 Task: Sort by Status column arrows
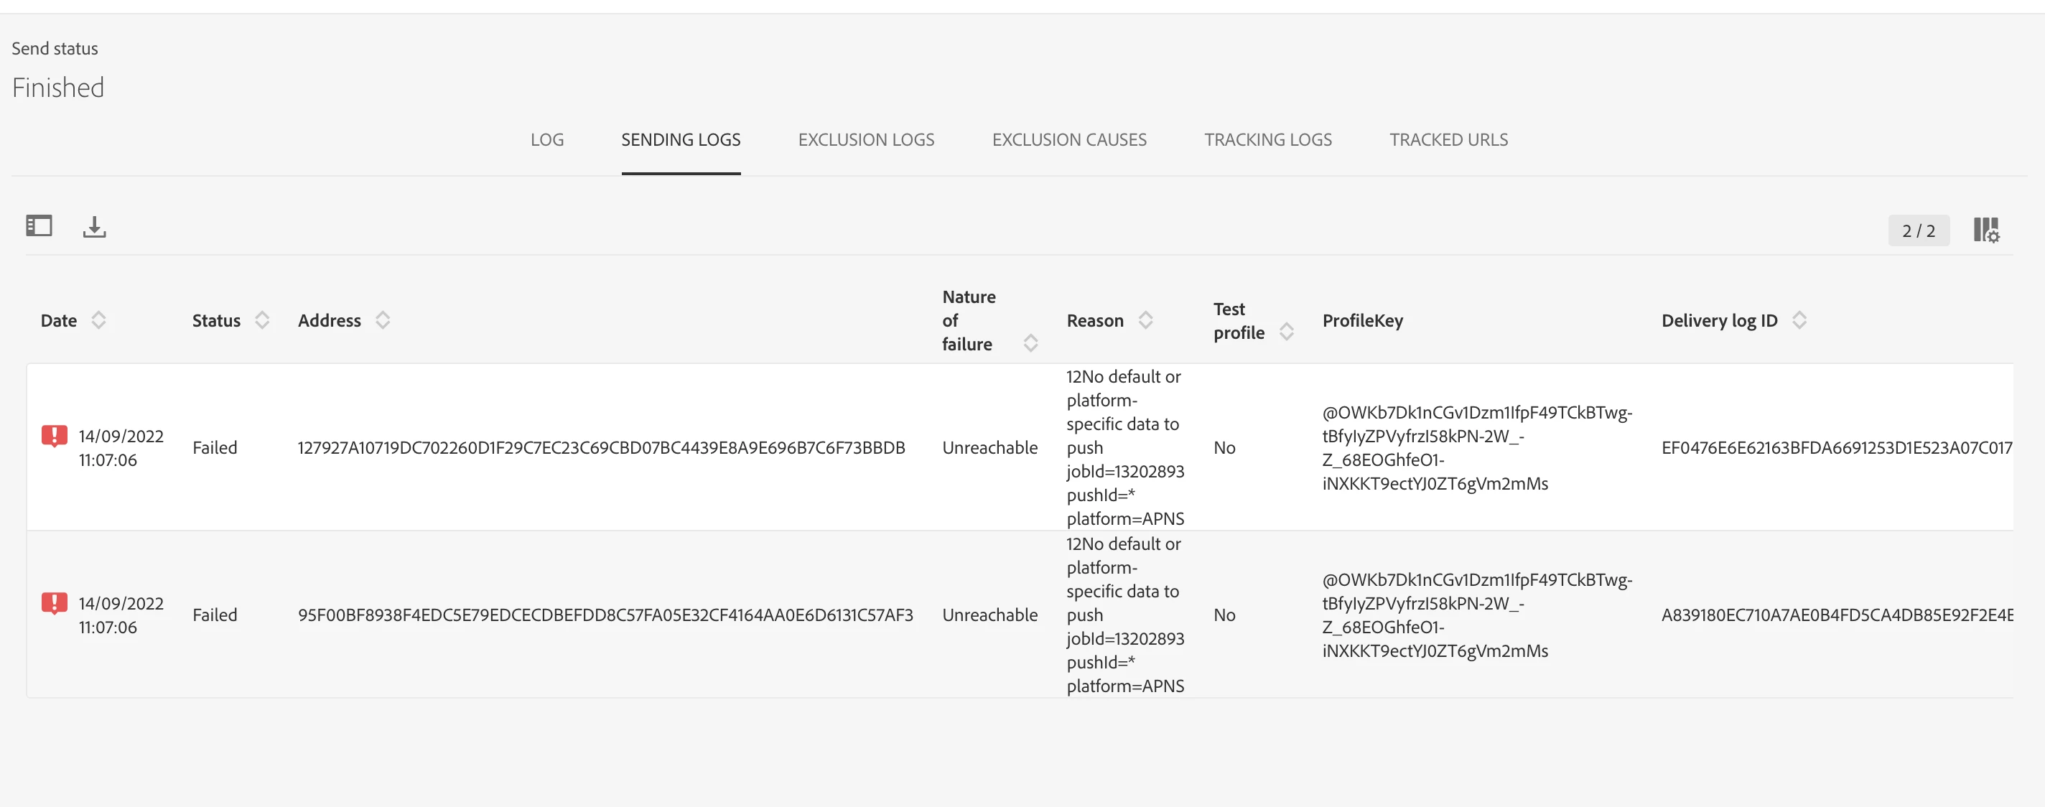(x=262, y=321)
